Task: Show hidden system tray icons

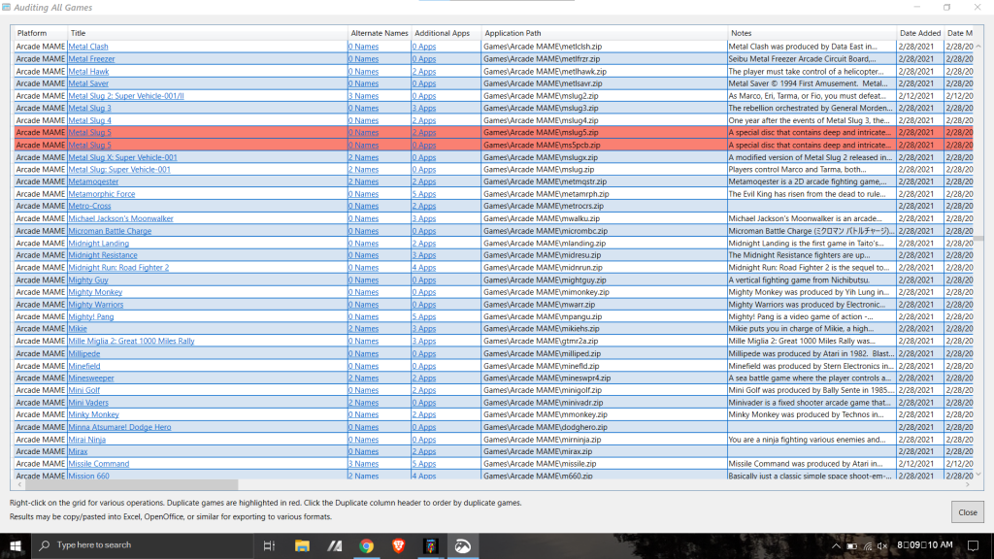Action: (836, 545)
